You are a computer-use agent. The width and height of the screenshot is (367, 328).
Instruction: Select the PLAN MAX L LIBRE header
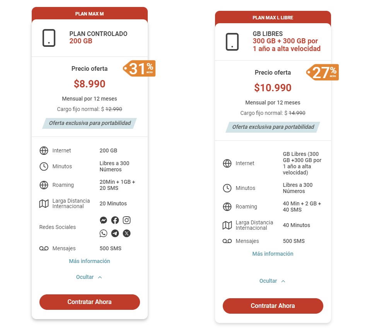(273, 17)
